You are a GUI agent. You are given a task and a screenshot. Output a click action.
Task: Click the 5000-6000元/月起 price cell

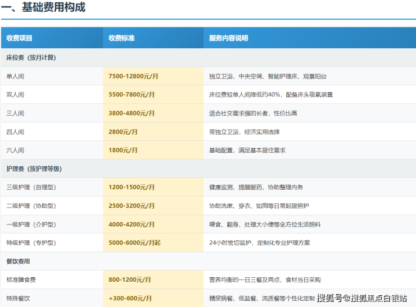coord(134,243)
